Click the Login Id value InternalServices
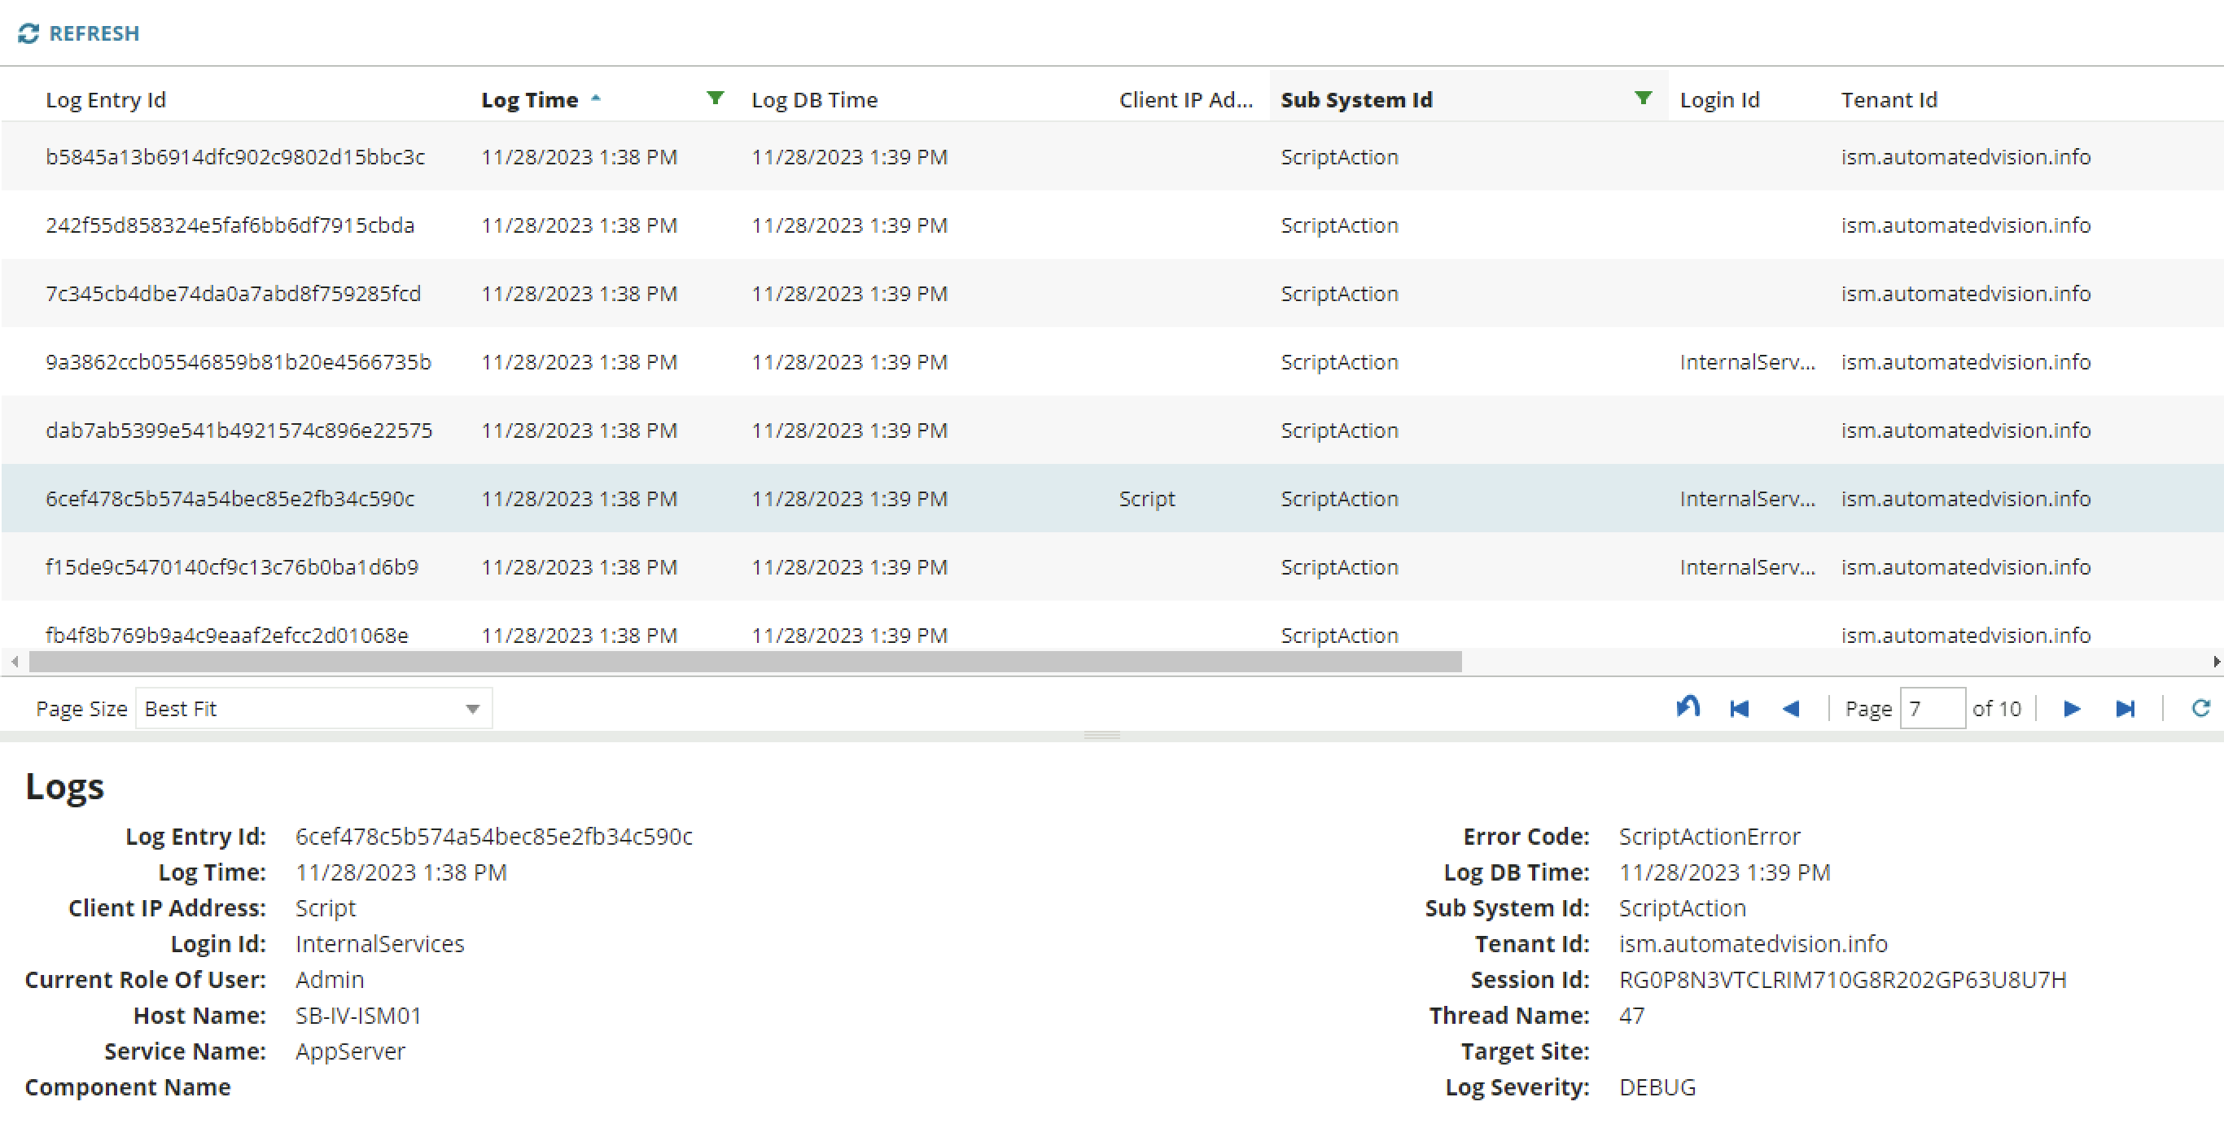Image resolution: width=2224 pixels, height=1141 pixels. pyautogui.click(x=379, y=942)
